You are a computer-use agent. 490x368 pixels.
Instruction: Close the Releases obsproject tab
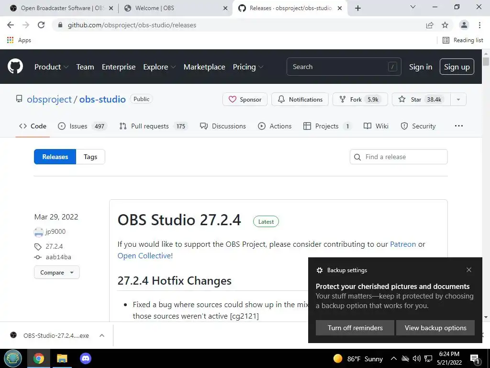340,8
